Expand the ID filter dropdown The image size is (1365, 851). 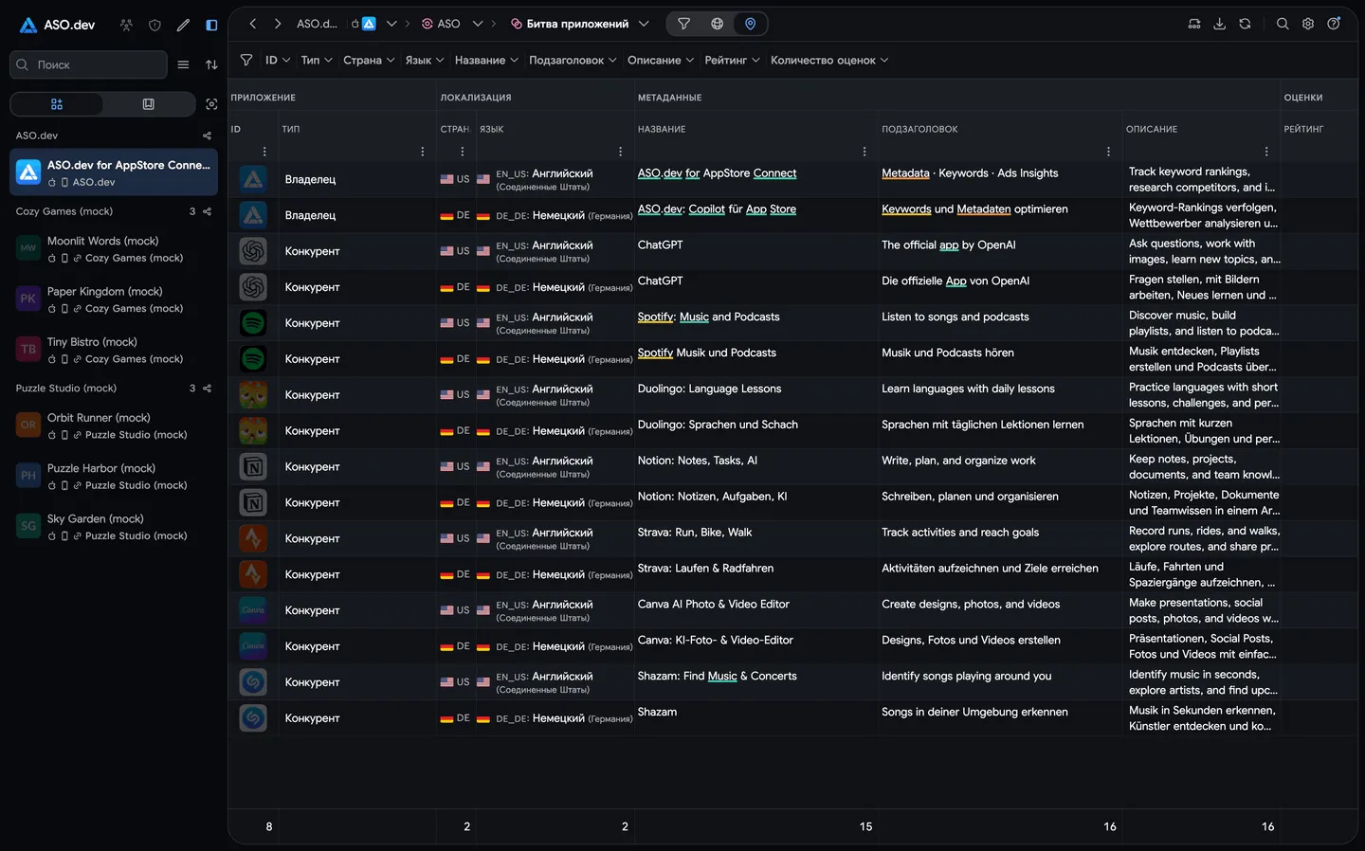click(278, 60)
